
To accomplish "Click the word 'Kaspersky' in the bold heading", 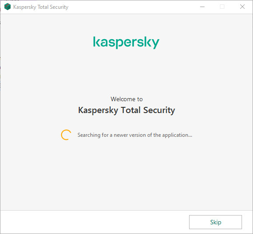I will pos(98,110).
